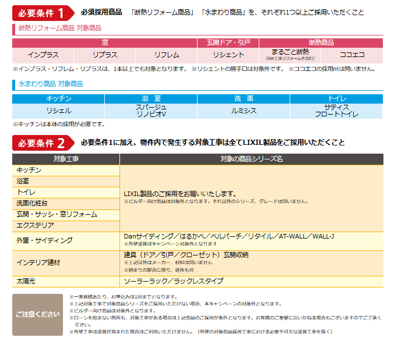This screenshot has height=341, width=398.
Task: Click the ※納まりの都合に限り note
Action: coord(159,270)
